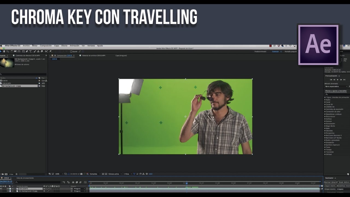
Task: Click the snapshot camera icon in viewer
Action: pyautogui.click(x=81, y=174)
